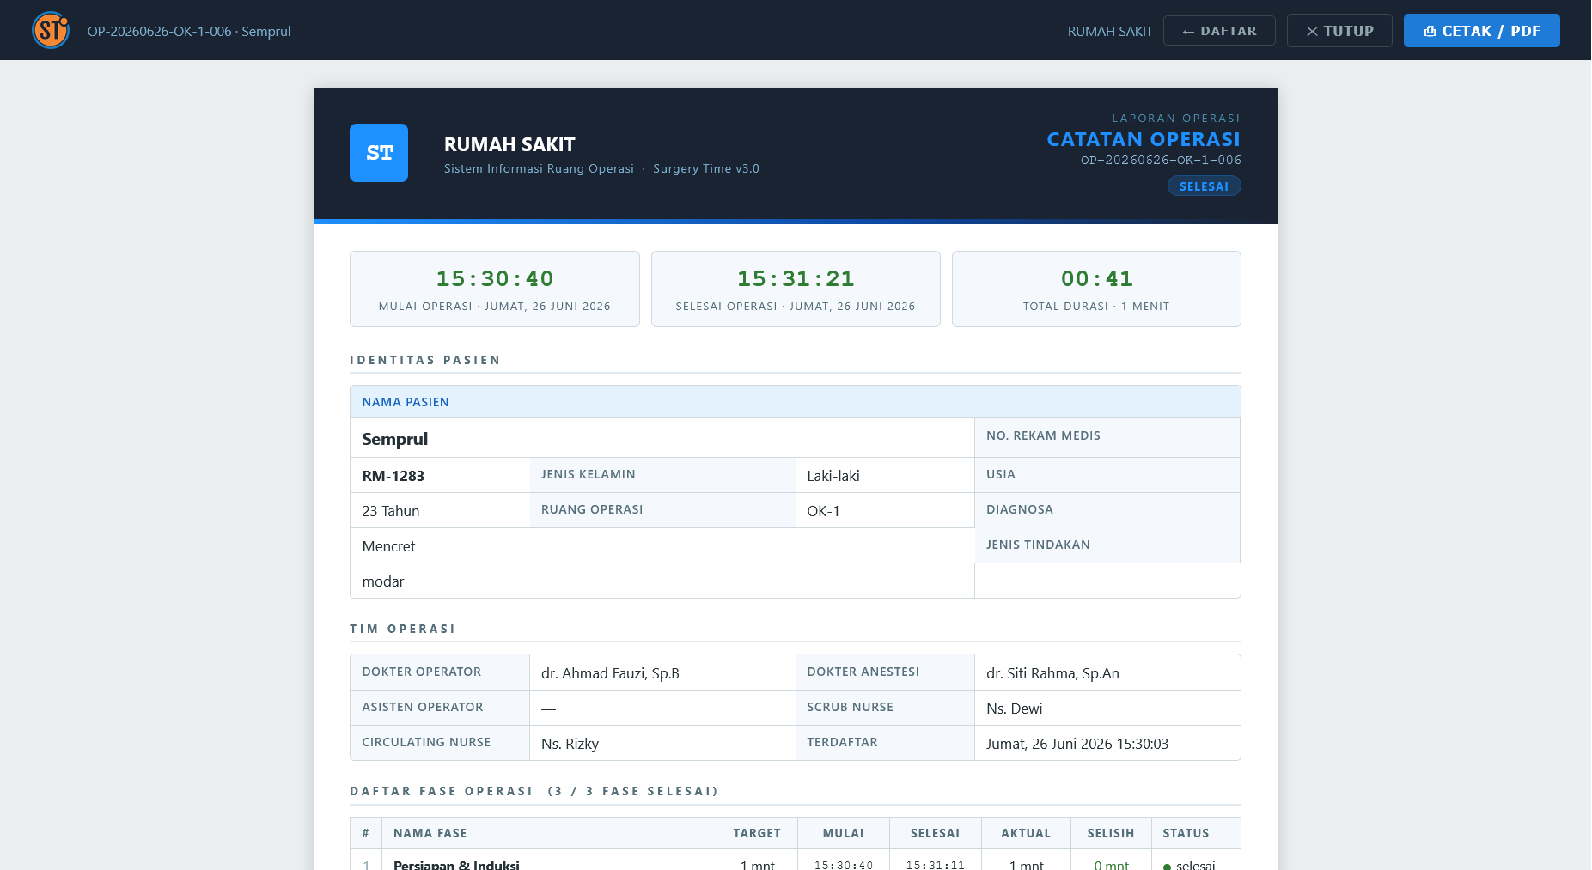
Task: Select the 00:41 total duration card
Action: pos(1096,289)
